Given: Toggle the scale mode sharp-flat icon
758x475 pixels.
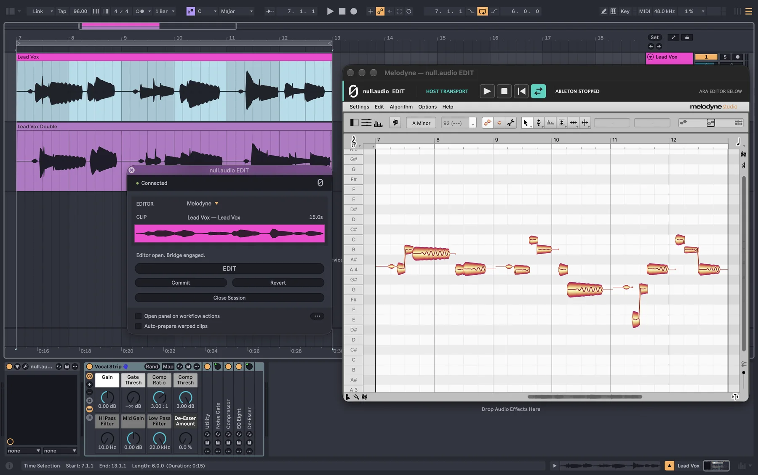Looking at the screenshot, I should pyautogui.click(x=191, y=11).
